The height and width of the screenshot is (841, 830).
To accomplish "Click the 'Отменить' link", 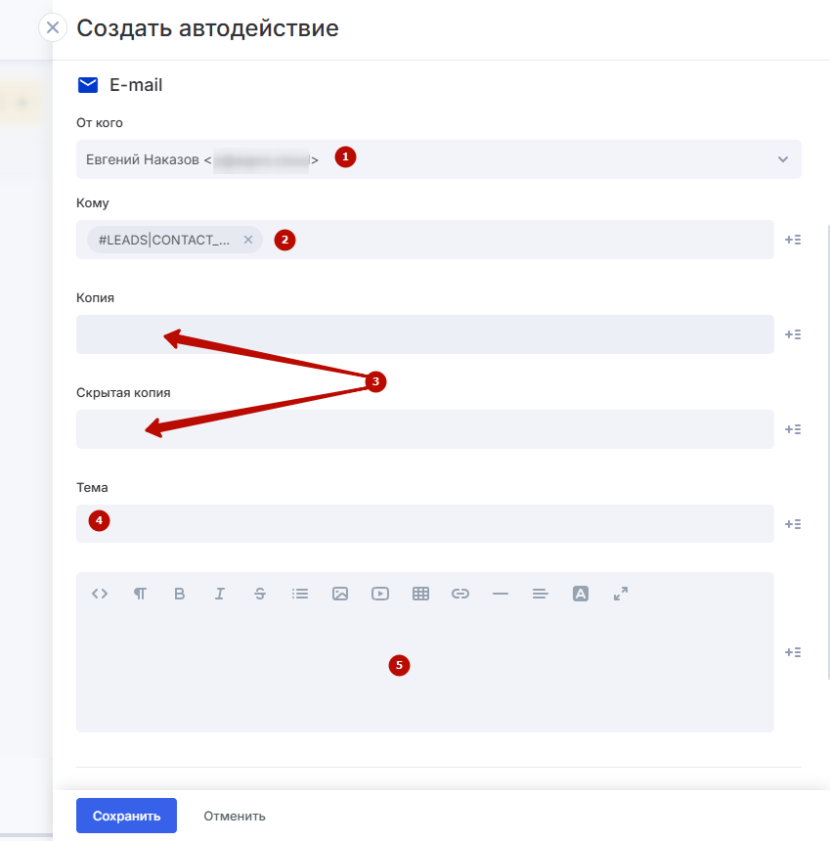I will [x=235, y=816].
